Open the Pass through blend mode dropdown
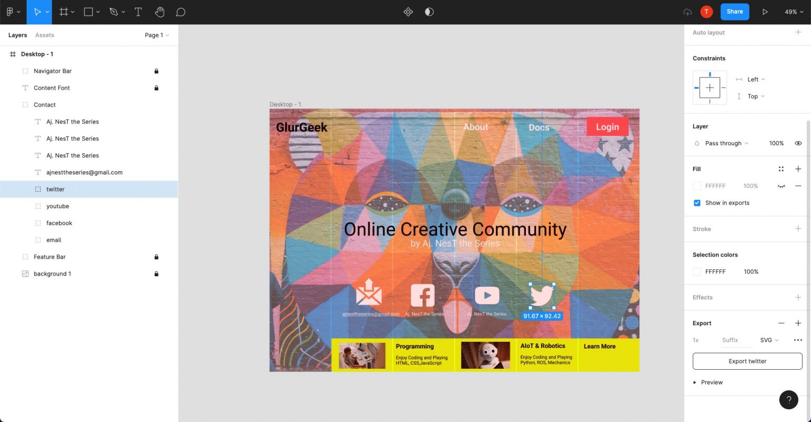 [727, 143]
